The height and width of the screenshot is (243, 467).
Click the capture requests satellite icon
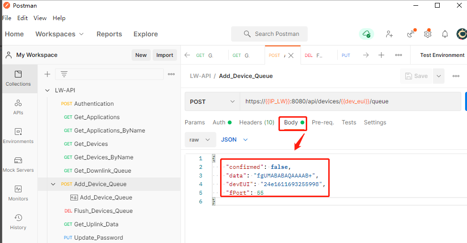pos(411,34)
